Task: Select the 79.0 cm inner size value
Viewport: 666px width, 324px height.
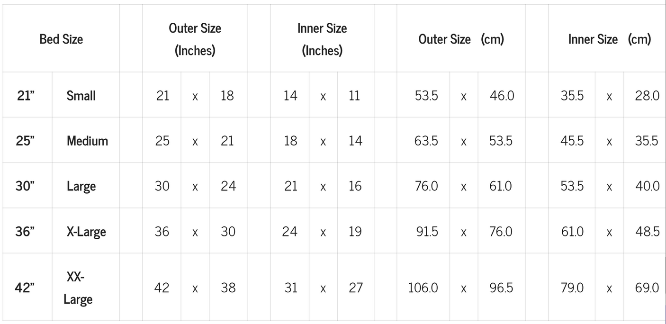Action: 572,288
